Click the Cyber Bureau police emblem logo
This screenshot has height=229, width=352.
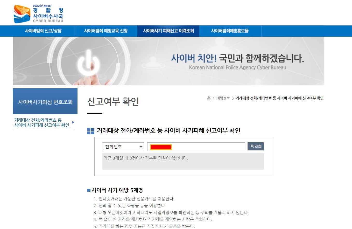(x=22, y=12)
